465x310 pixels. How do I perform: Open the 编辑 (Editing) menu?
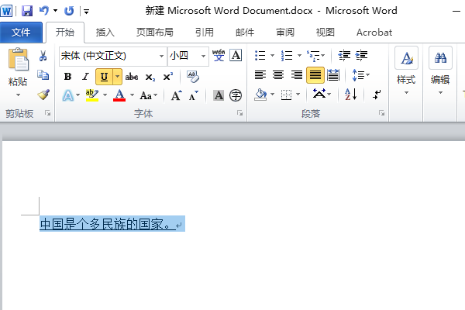point(440,71)
